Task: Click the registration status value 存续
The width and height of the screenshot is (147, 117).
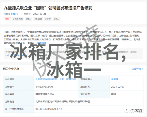Action: point(114,94)
